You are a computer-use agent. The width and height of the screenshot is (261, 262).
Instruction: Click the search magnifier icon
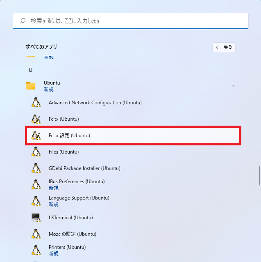point(23,21)
